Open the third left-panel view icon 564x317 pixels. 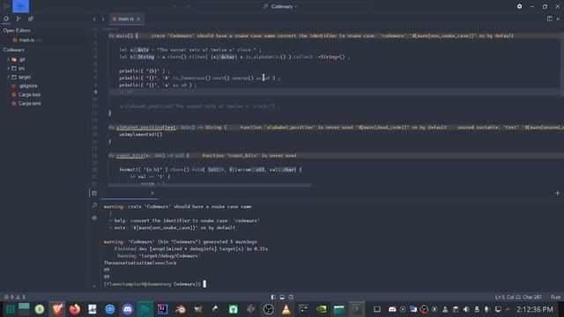click(x=31, y=18)
